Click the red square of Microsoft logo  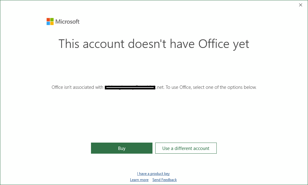[x=48, y=20]
